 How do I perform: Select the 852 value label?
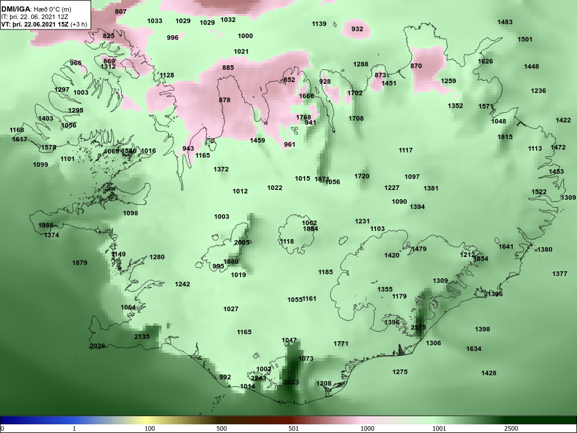click(x=289, y=80)
